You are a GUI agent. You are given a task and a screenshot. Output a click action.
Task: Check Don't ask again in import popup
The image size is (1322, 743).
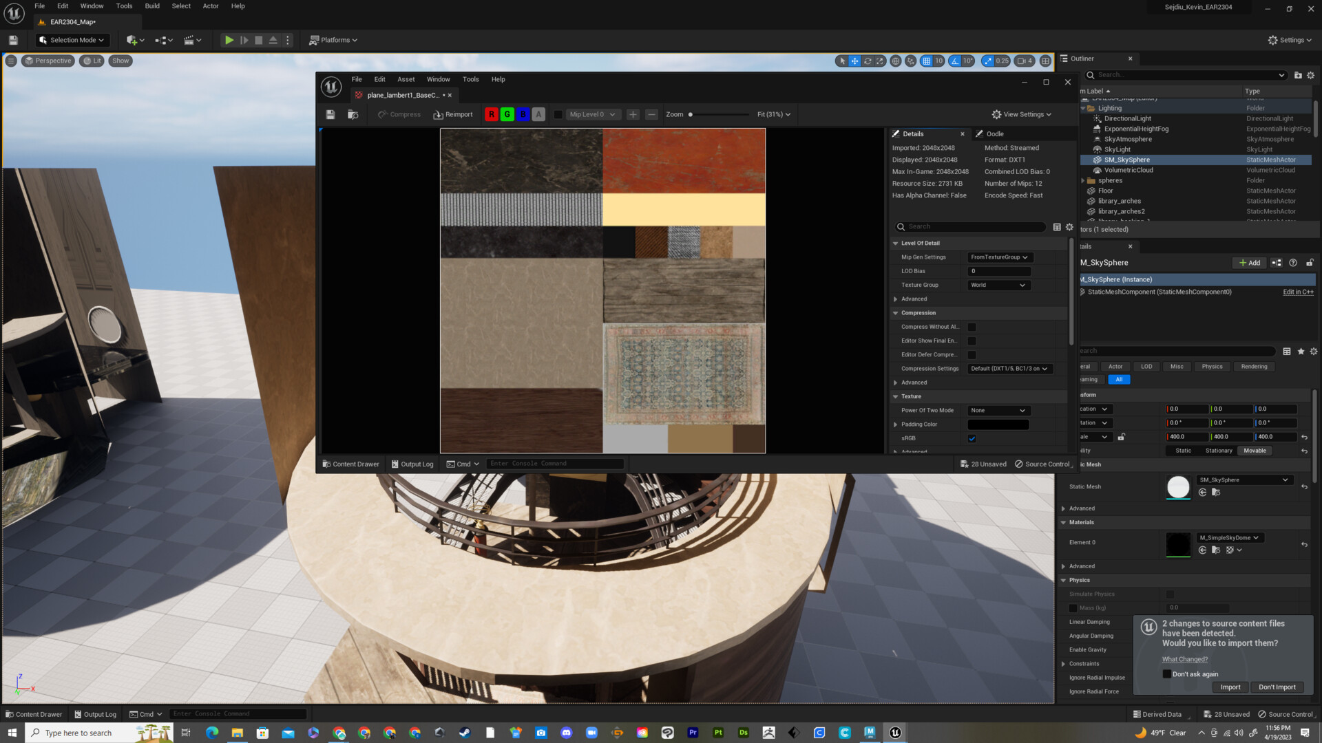[1167, 674]
